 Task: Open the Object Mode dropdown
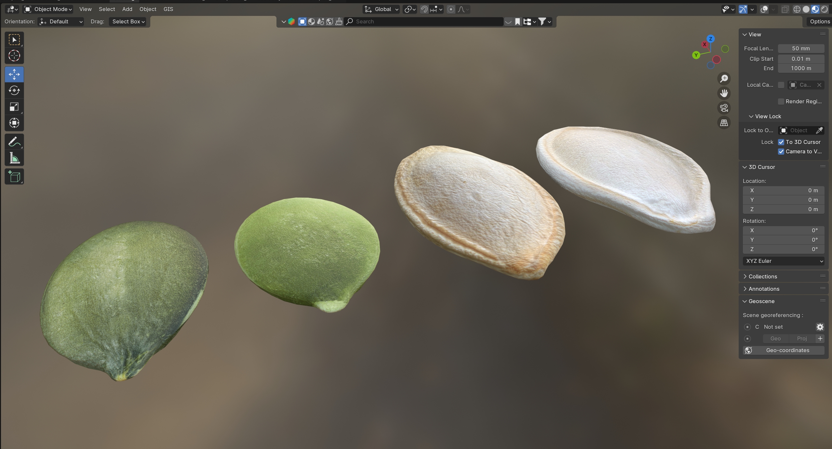(48, 9)
